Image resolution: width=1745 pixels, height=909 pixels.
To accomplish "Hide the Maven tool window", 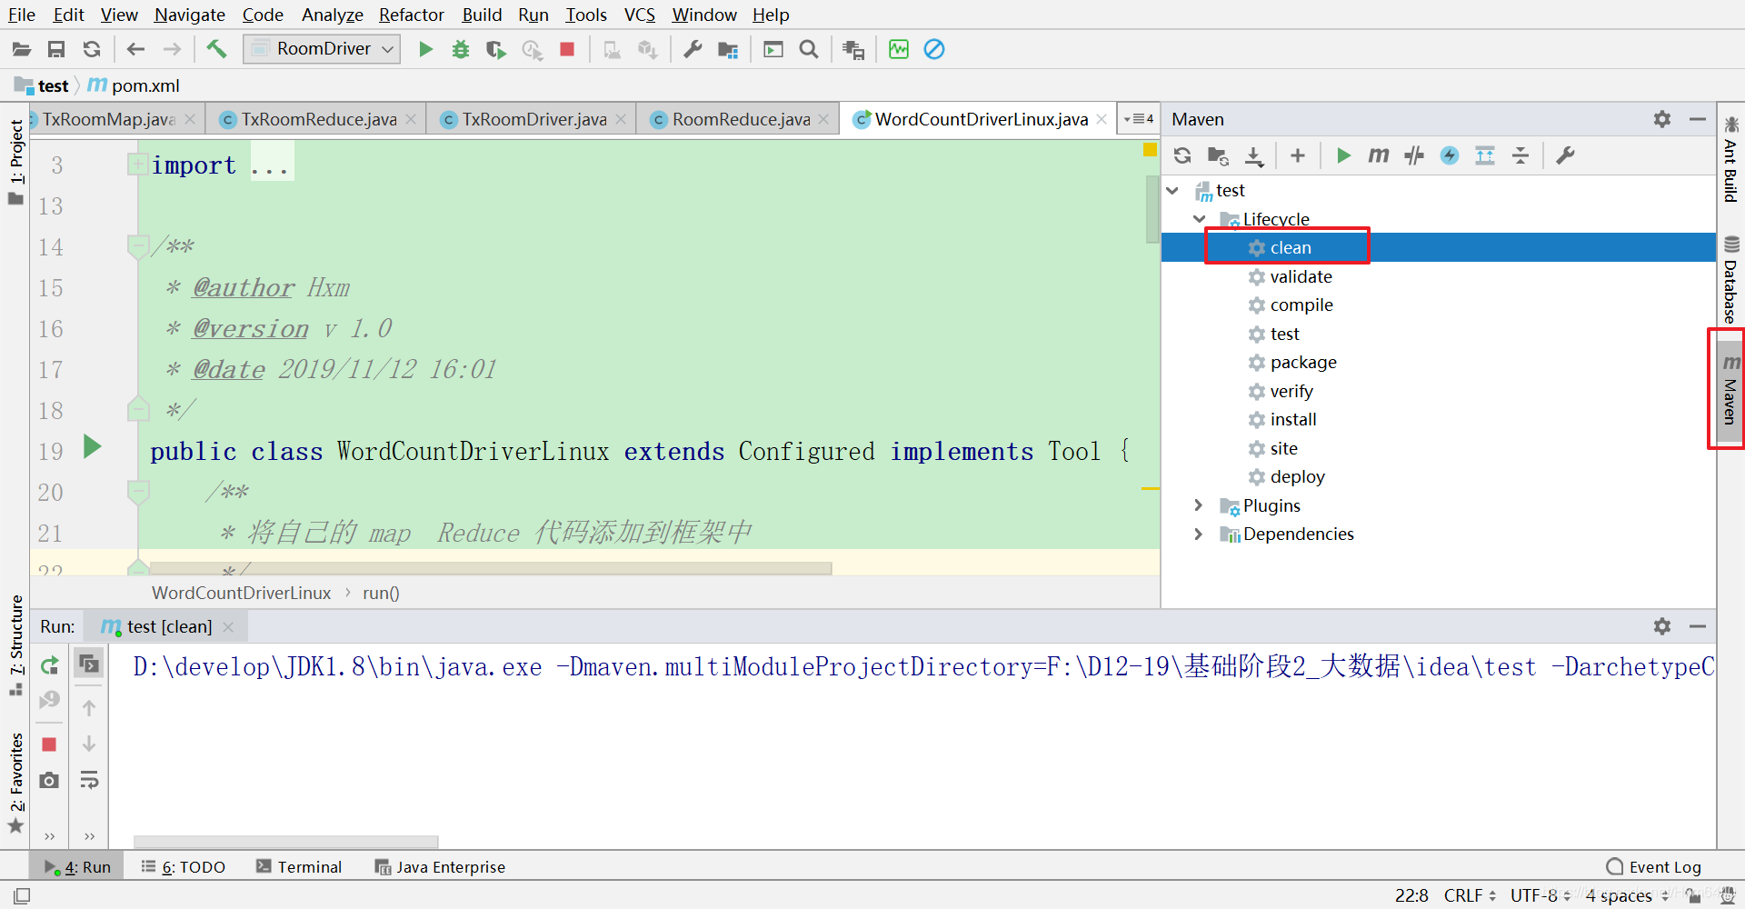I will pos(1698,119).
